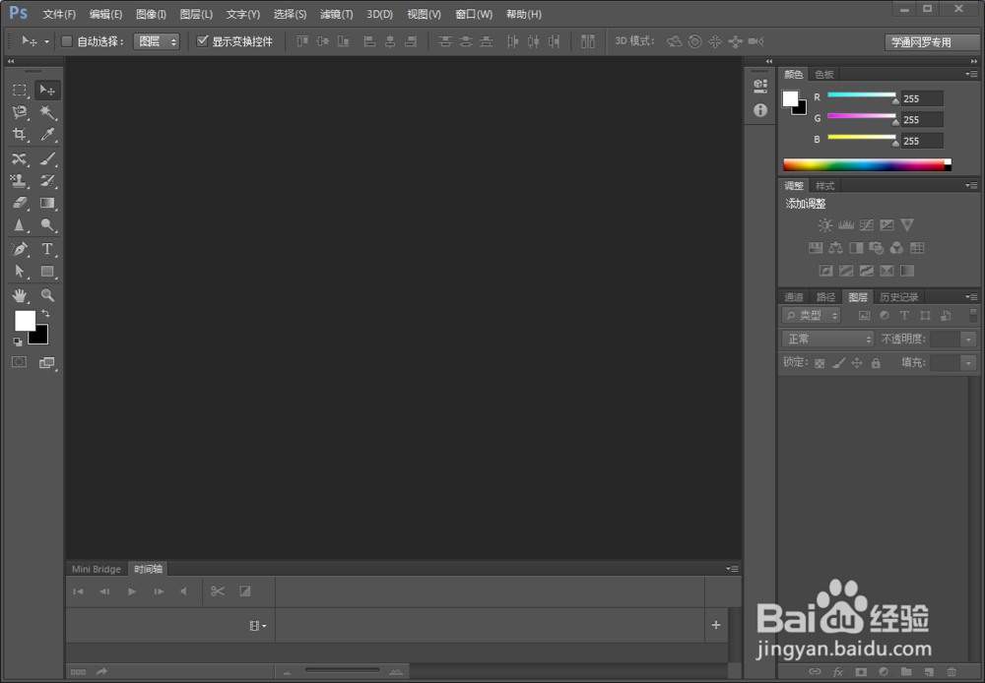Select the Crop tool
This screenshot has width=985, height=683.
(x=20, y=135)
